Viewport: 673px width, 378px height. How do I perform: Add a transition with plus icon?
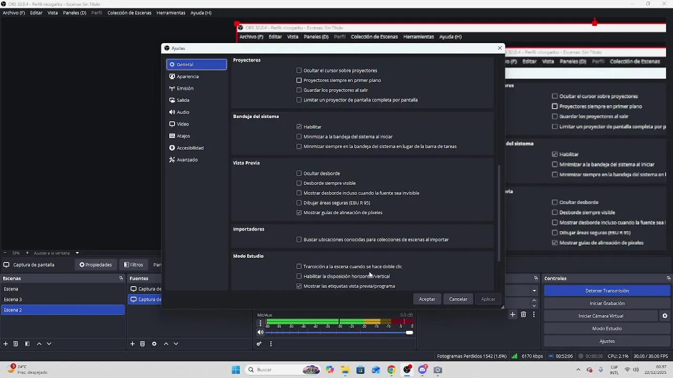[x=513, y=314]
